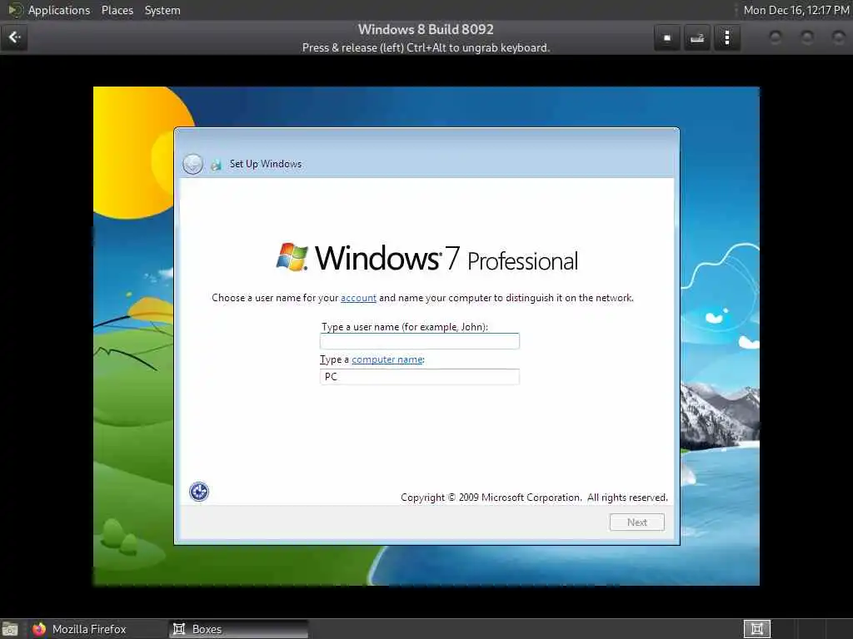Click the clock showing Mon Dec 16
Screen dimensions: 853x639
(x=796, y=10)
